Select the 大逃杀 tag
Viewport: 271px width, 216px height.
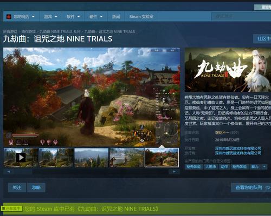[x=211, y=167]
